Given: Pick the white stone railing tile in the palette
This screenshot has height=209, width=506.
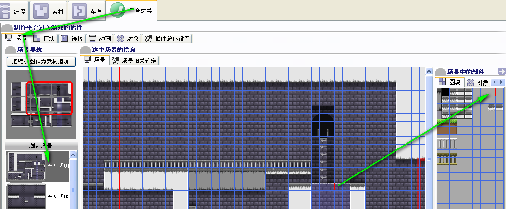Looking at the screenshot, I should pos(447,144).
